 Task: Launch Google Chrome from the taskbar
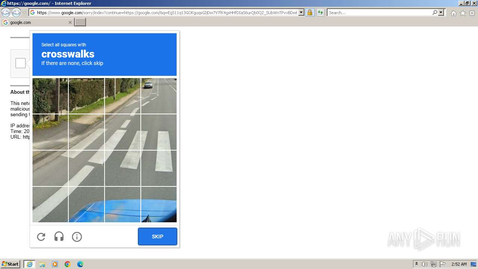[68, 264]
